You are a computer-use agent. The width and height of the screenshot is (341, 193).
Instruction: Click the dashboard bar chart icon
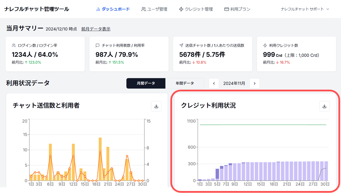[x=98, y=9]
